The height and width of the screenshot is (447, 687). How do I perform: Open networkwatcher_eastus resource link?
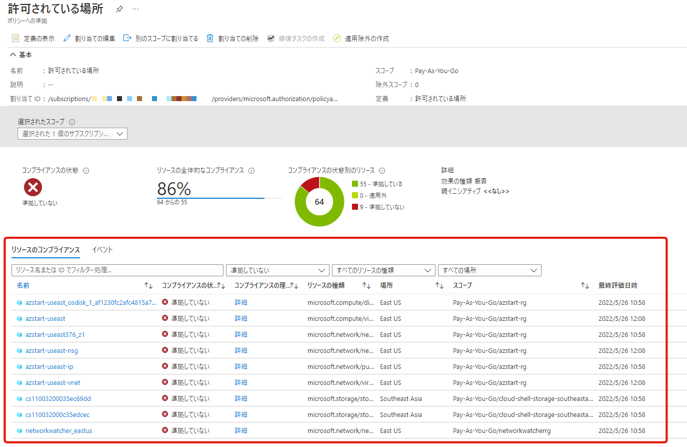(59, 431)
